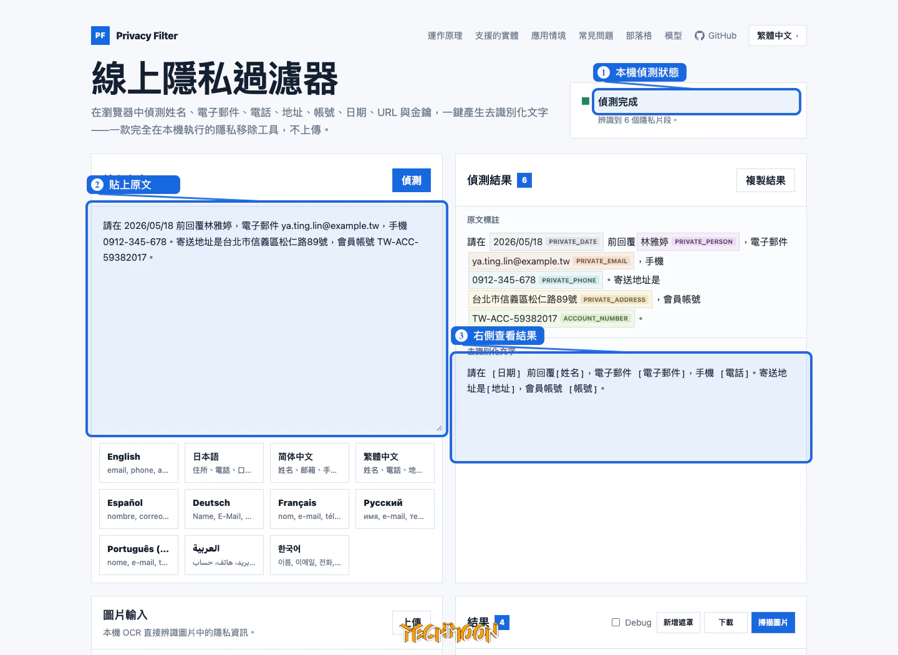The width and height of the screenshot is (898, 655).
Task: Click the 台北市信義區松仁路89號 PRIVATE_ADDRESS tag
Action: pos(560,299)
